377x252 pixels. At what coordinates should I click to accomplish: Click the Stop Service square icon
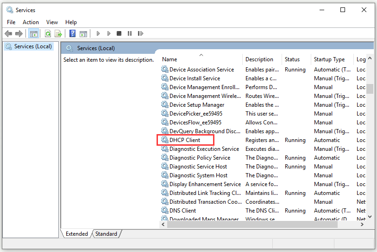tap(119, 33)
